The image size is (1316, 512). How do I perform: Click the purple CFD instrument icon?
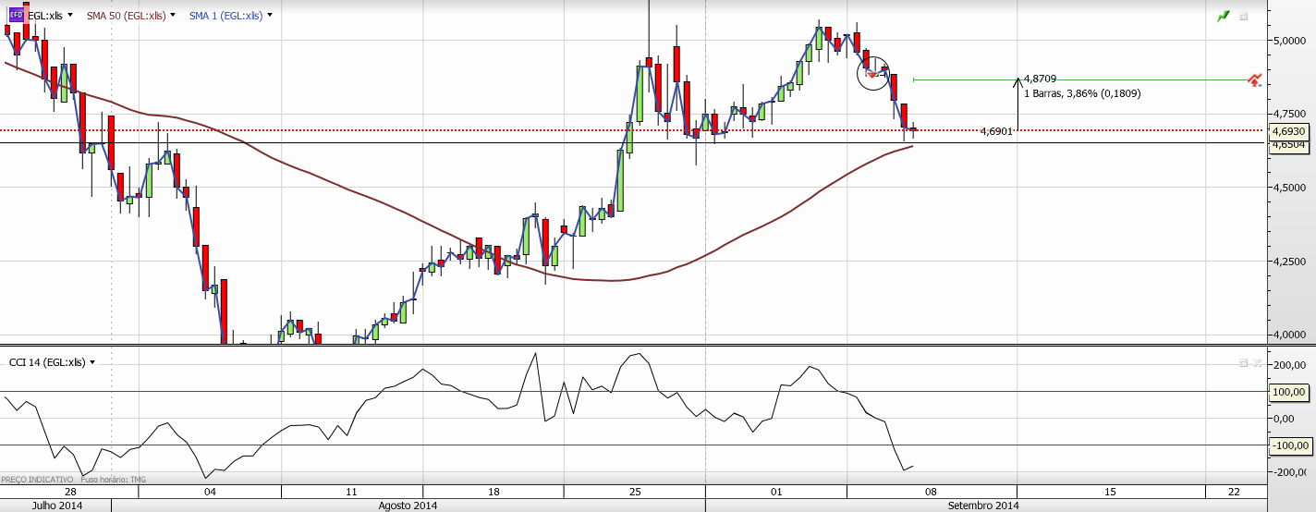click(16, 16)
